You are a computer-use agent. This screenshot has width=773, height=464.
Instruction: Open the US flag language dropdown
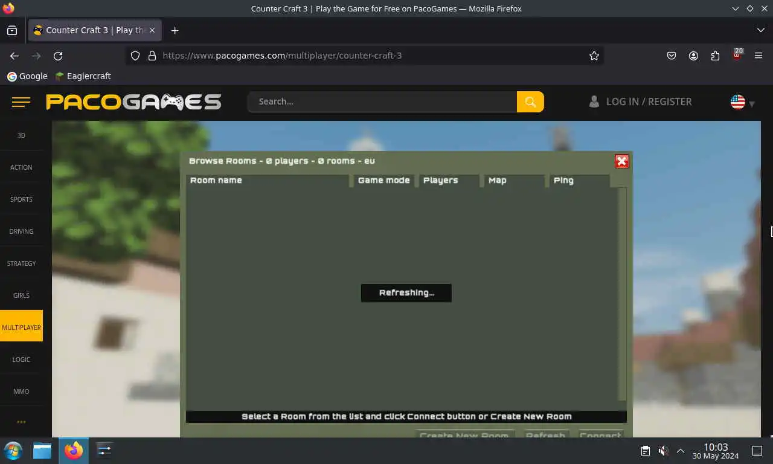click(x=742, y=102)
